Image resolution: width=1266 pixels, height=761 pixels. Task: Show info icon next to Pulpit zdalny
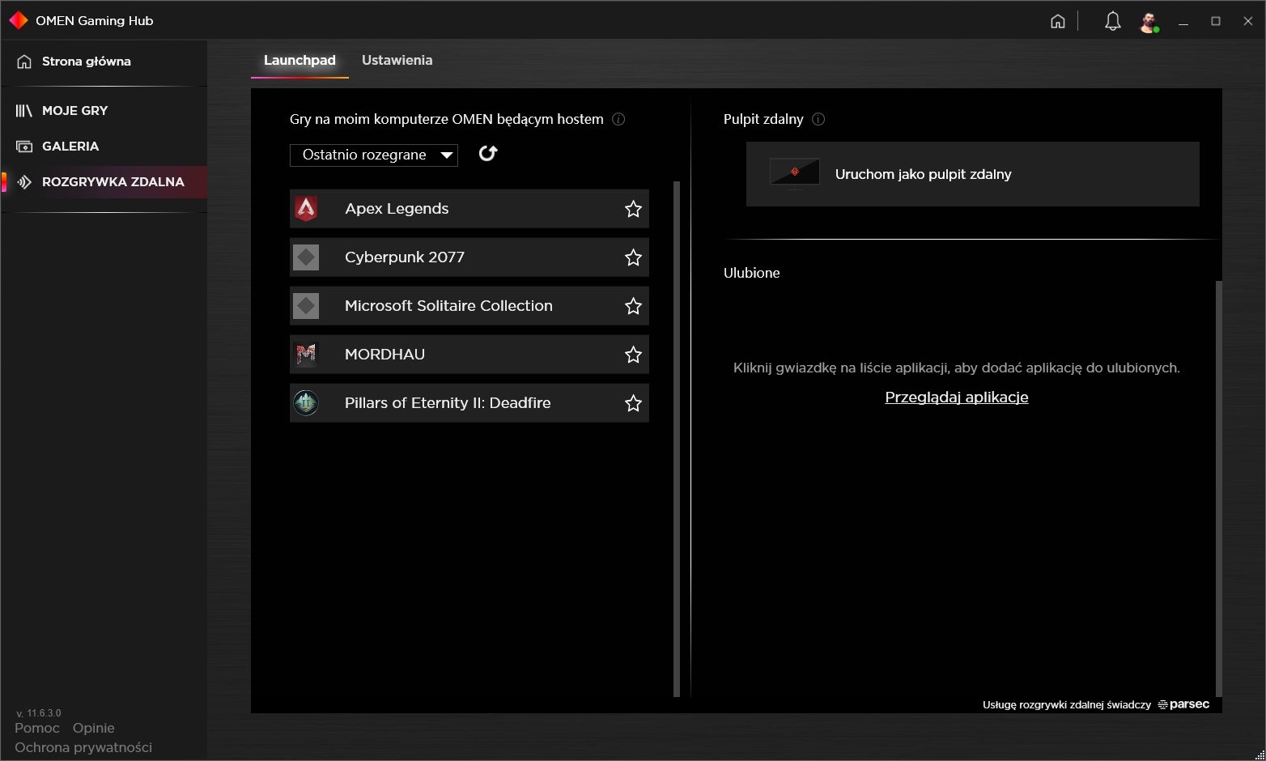pos(818,119)
